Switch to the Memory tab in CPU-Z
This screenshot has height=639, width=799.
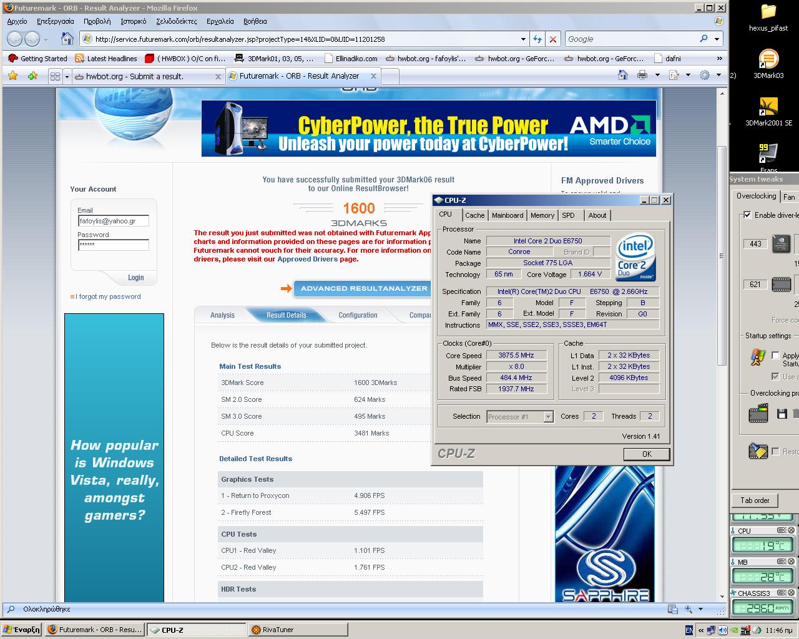pyautogui.click(x=542, y=215)
